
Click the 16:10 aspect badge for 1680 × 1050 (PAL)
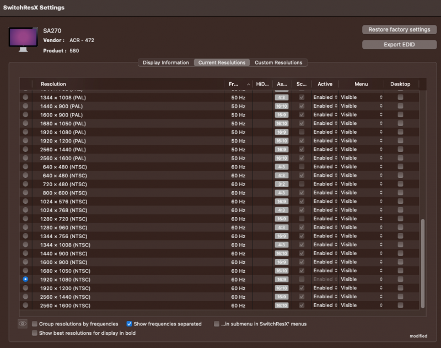[281, 123]
